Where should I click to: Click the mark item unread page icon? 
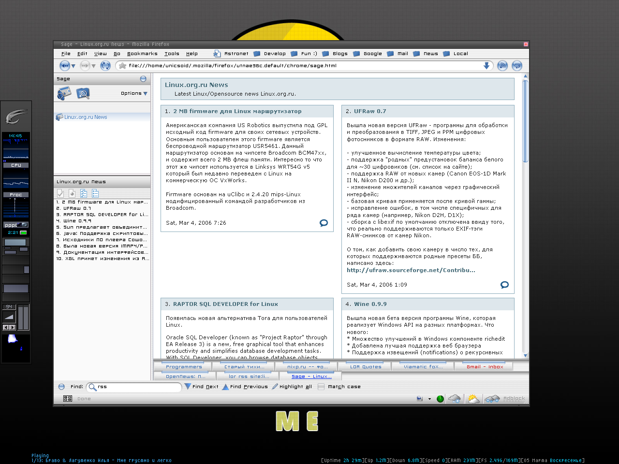pyautogui.click(x=72, y=193)
